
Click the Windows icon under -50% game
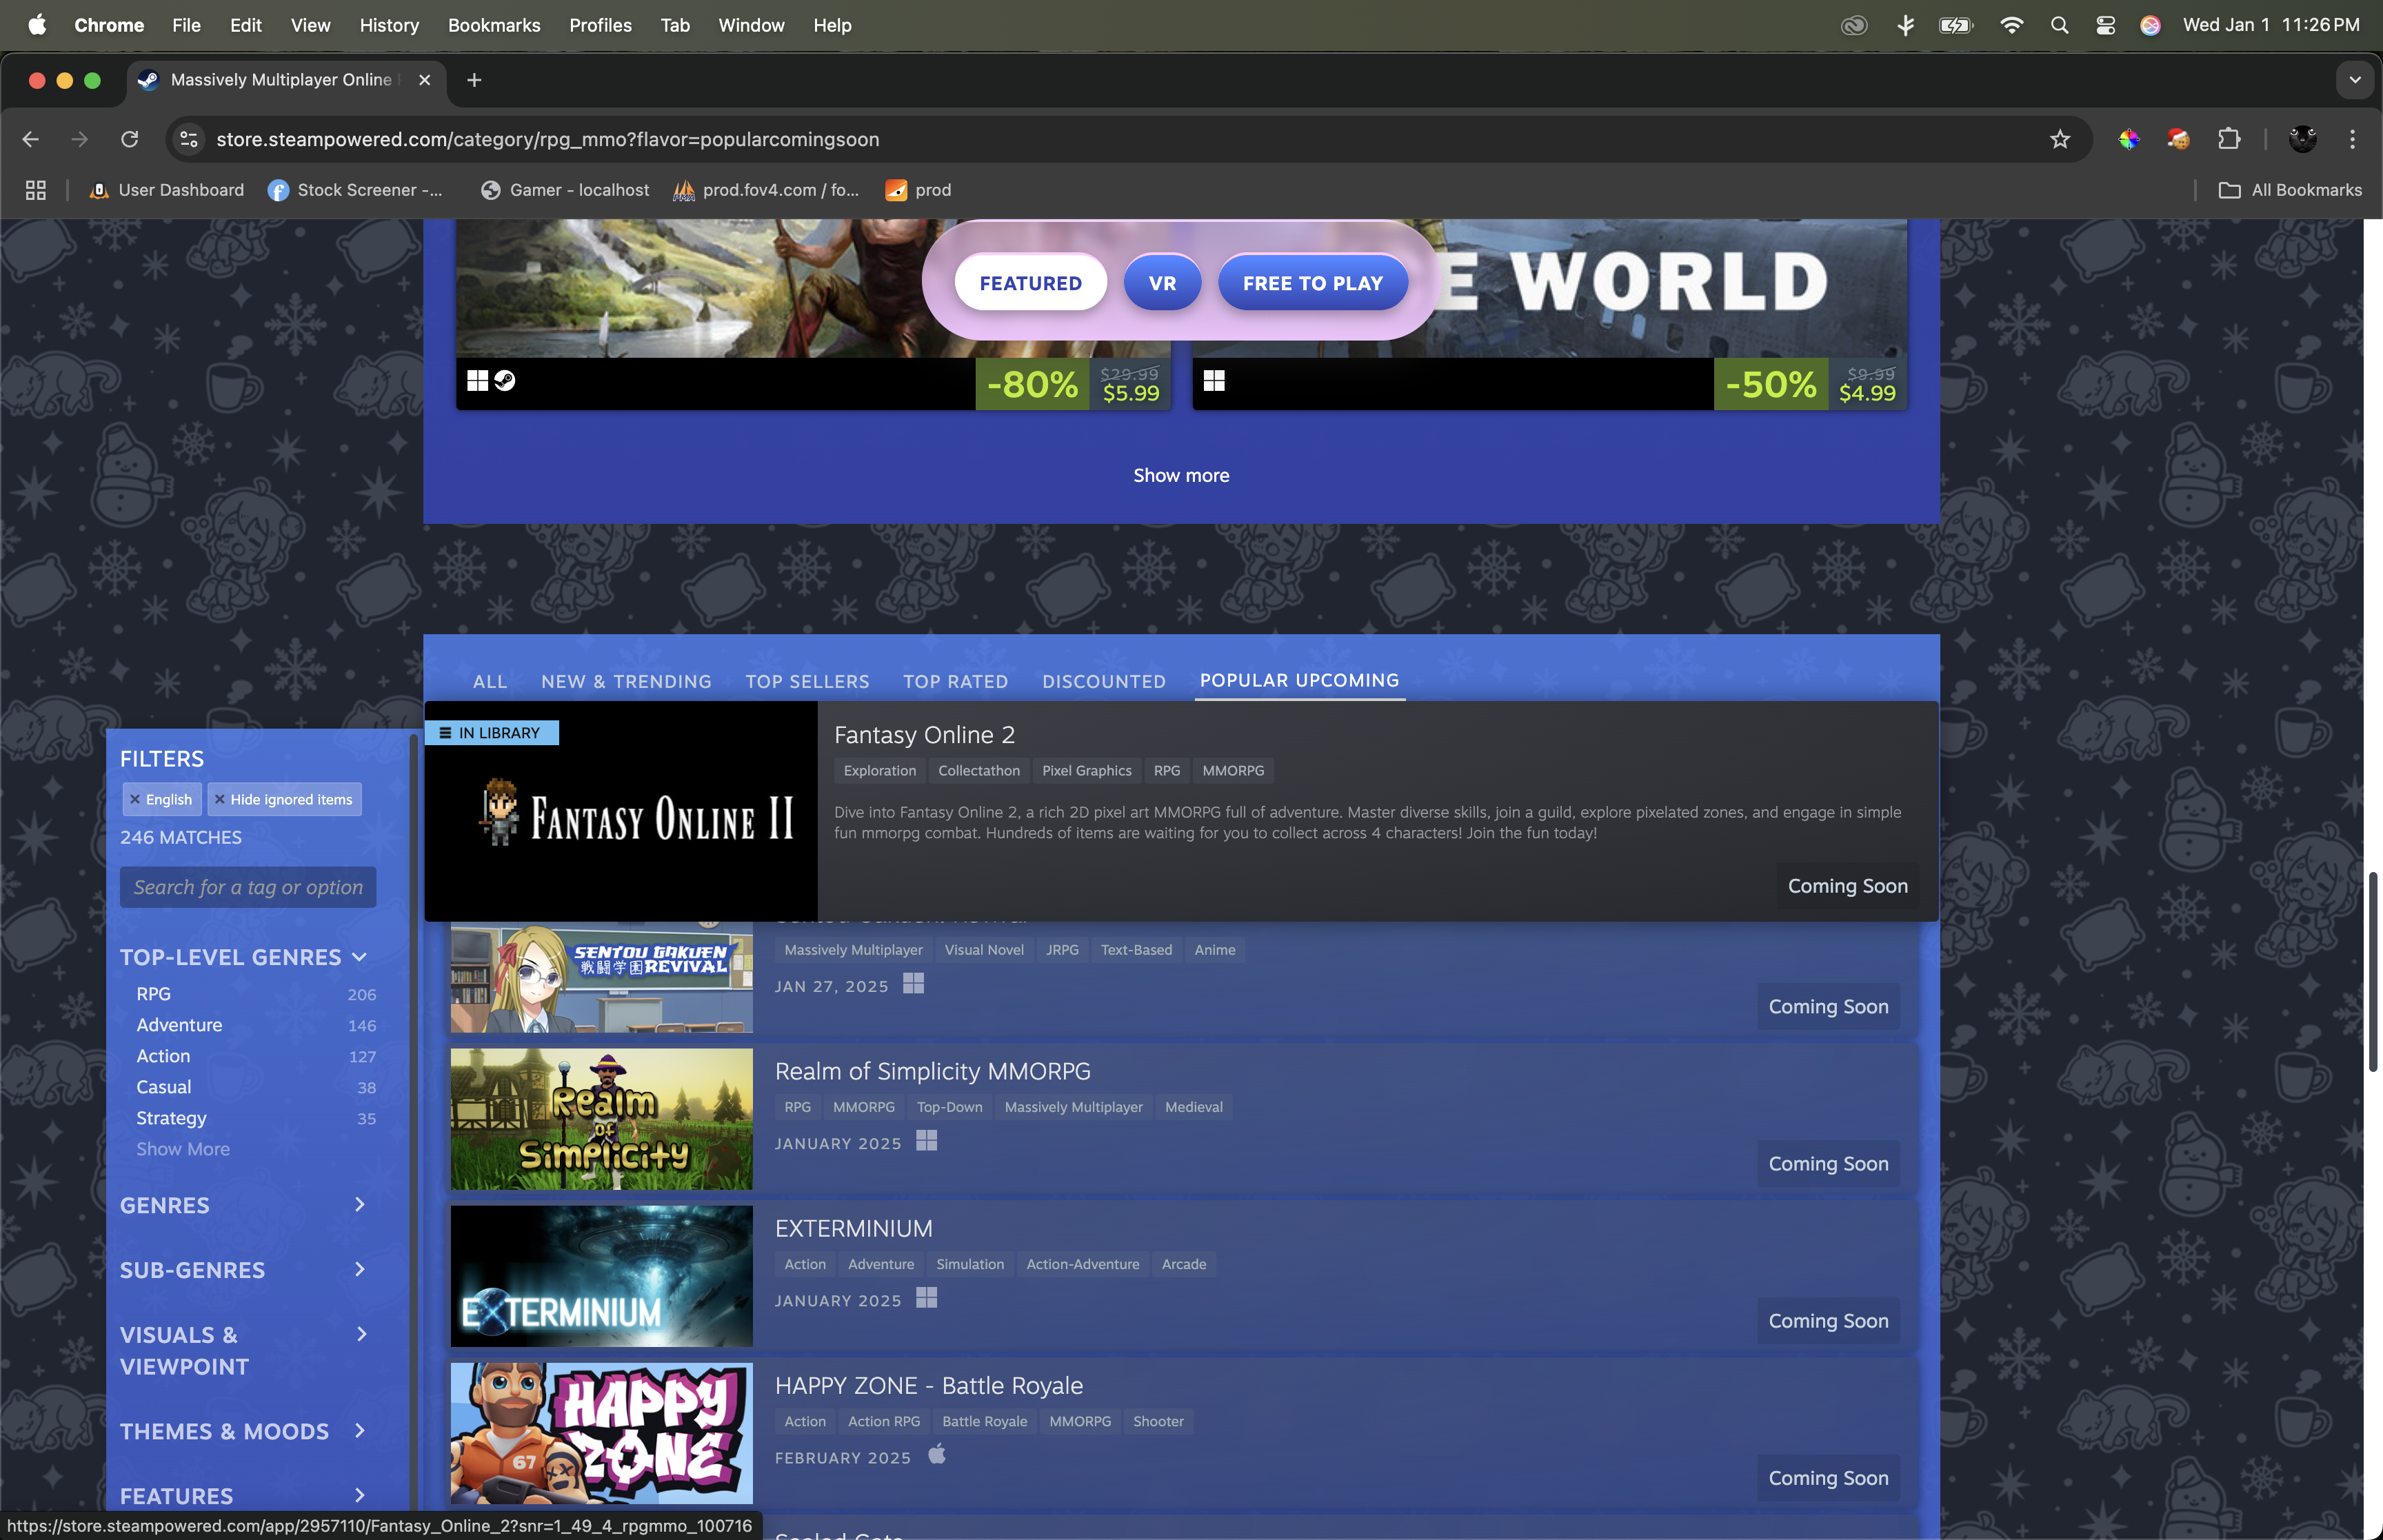coord(1214,381)
